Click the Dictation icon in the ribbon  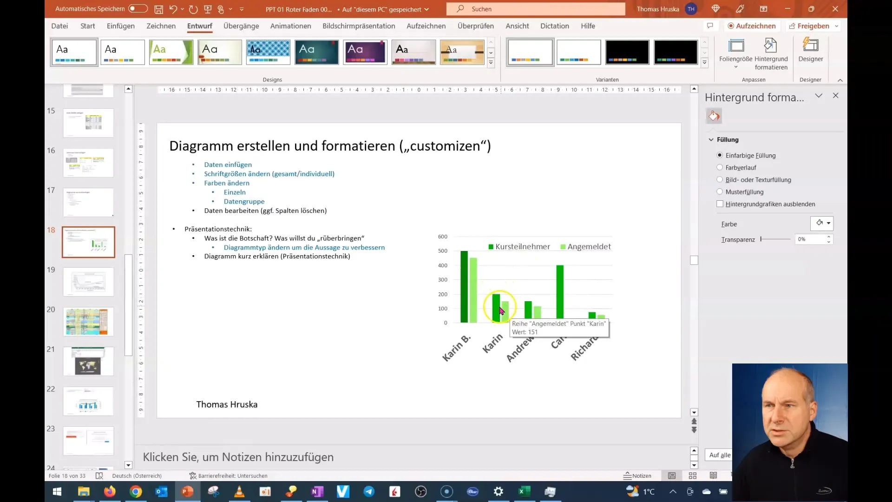[x=554, y=26]
